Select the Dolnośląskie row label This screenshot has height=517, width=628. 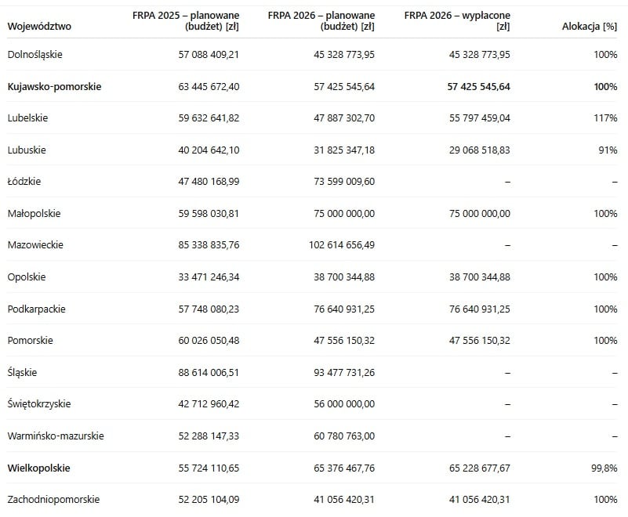pos(34,55)
